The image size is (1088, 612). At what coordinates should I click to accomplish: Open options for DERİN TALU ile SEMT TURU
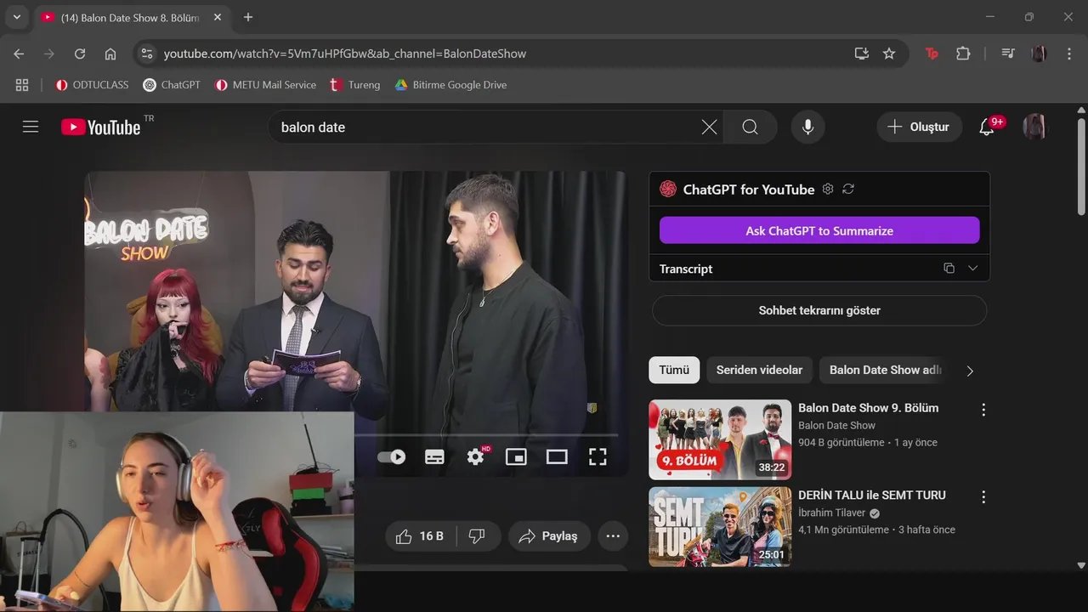pyautogui.click(x=983, y=496)
